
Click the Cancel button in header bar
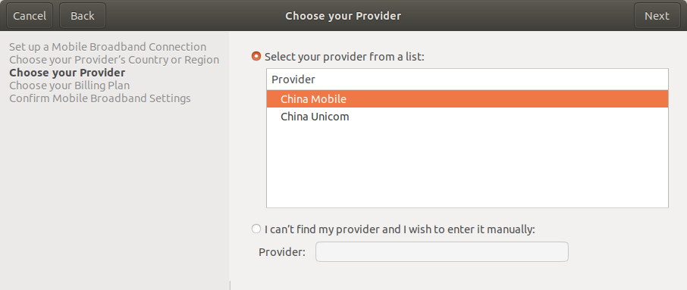click(30, 16)
